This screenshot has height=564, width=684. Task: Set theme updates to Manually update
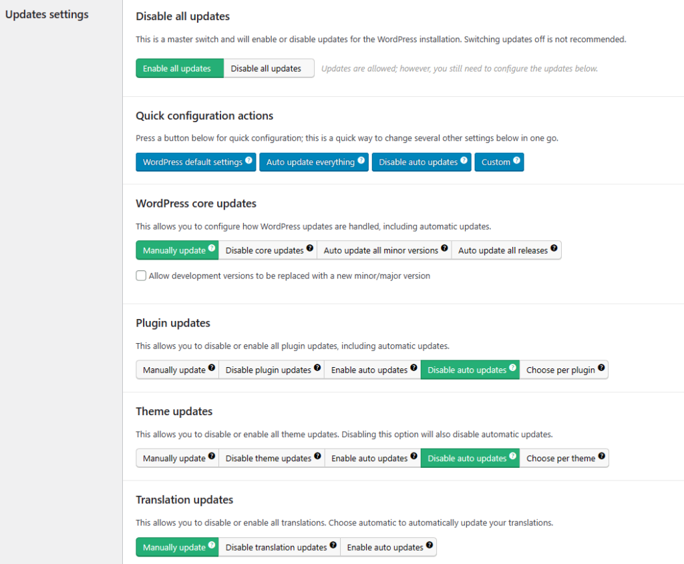point(177,458)
